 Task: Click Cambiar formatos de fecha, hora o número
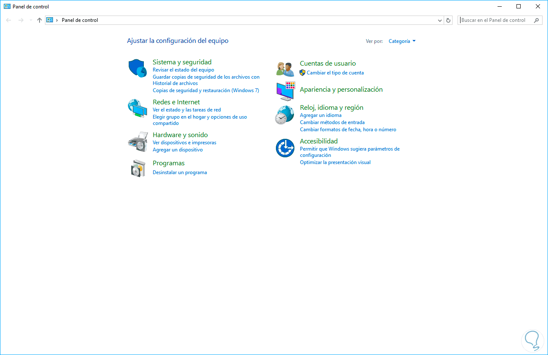point(348,130)
